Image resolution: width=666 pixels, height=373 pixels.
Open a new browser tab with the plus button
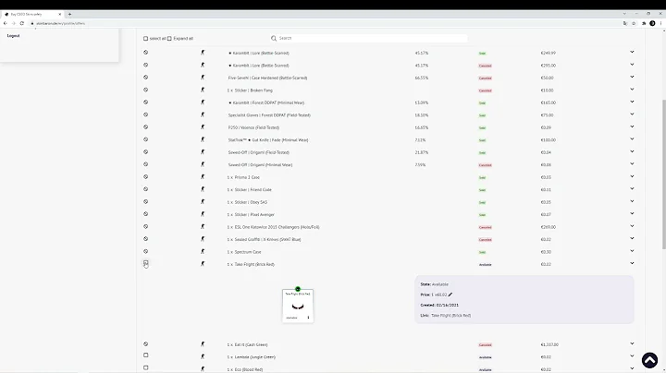[x=69, y=14]
